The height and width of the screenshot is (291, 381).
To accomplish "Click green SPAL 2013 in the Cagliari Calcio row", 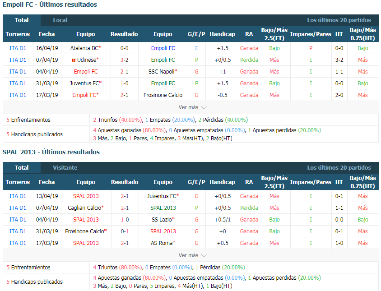I will [x=163, y=208].
